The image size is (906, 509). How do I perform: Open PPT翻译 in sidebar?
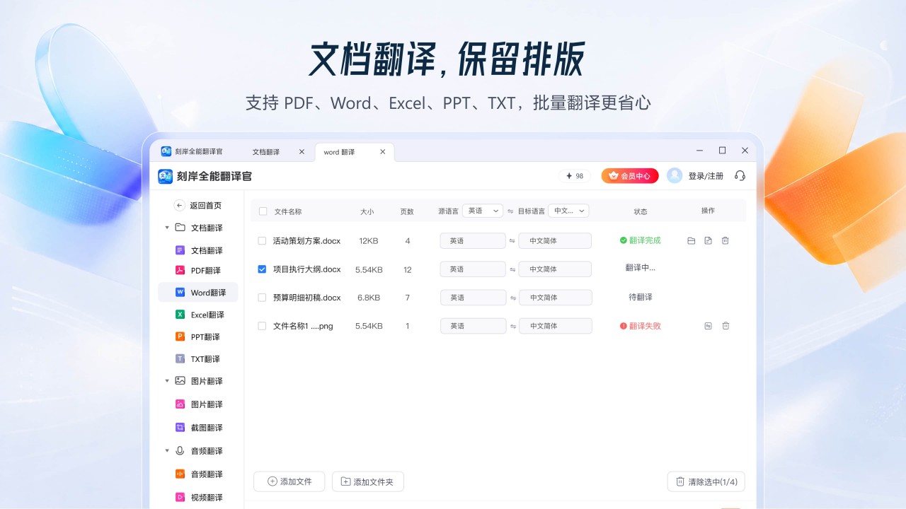(198, 337)
